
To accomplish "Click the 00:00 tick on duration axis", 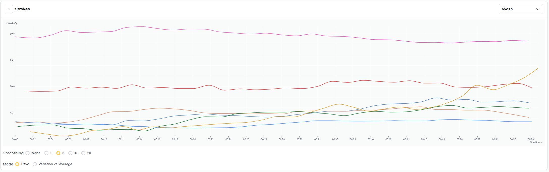I will coord(15,139).
